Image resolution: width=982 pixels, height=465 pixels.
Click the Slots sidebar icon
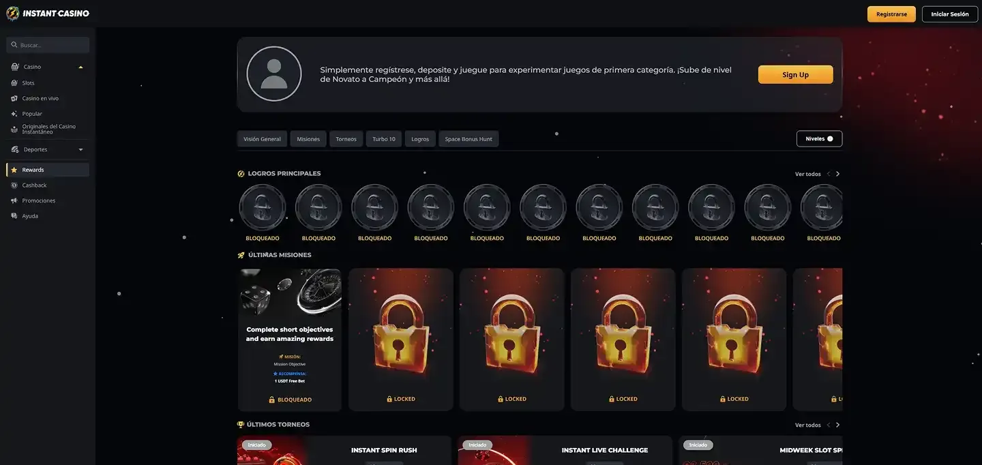point(14,82)
